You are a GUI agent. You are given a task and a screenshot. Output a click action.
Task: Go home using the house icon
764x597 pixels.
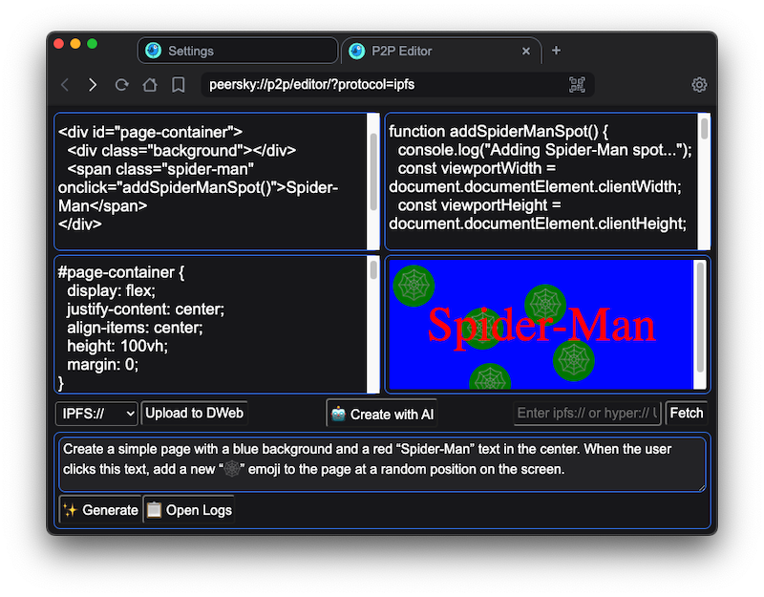point(150,85)
